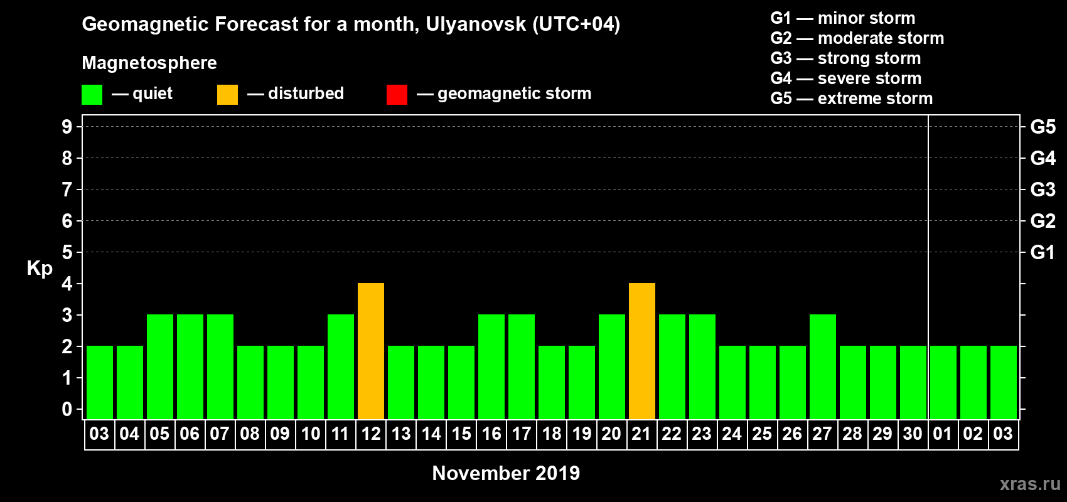The height and width of the screenshot is (502, 1067).
Task: Click the date label 21 on axis
Action: pyautogui.click(x=641, y=434)
